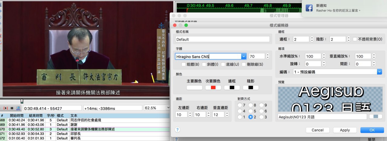
Task: Select subtitle row 謝謝 in grid
Action: pos(85,124)
